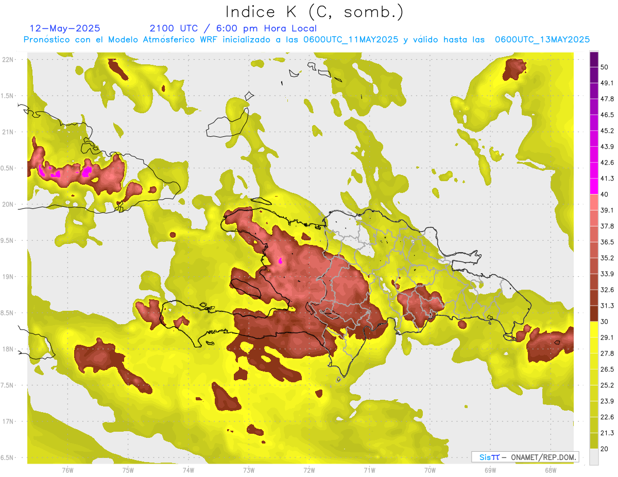The image size is (618, 477).
Task: Click the "2100 UTC / 6:00 pm Hora Local" text
Action: click(x=233, y=28)
